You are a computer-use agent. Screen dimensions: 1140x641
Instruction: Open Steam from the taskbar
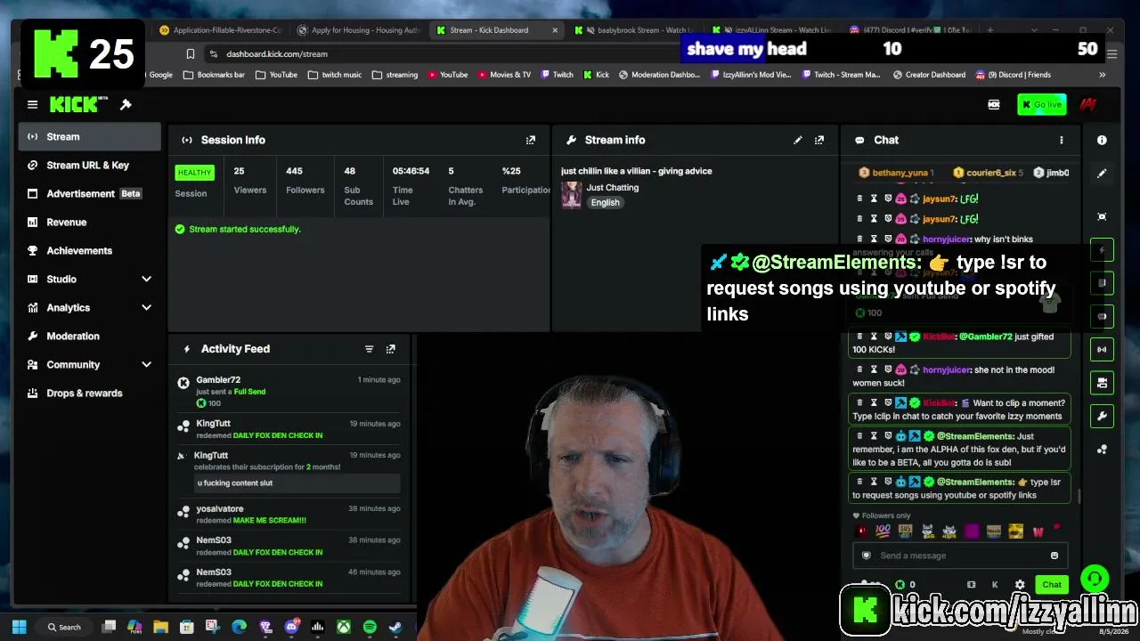click(395, 627)
